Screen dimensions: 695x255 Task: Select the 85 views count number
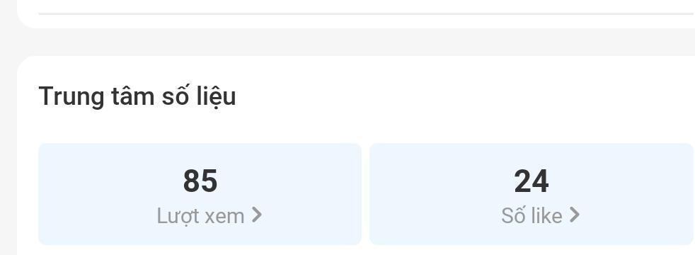click(x=200, y=181)
